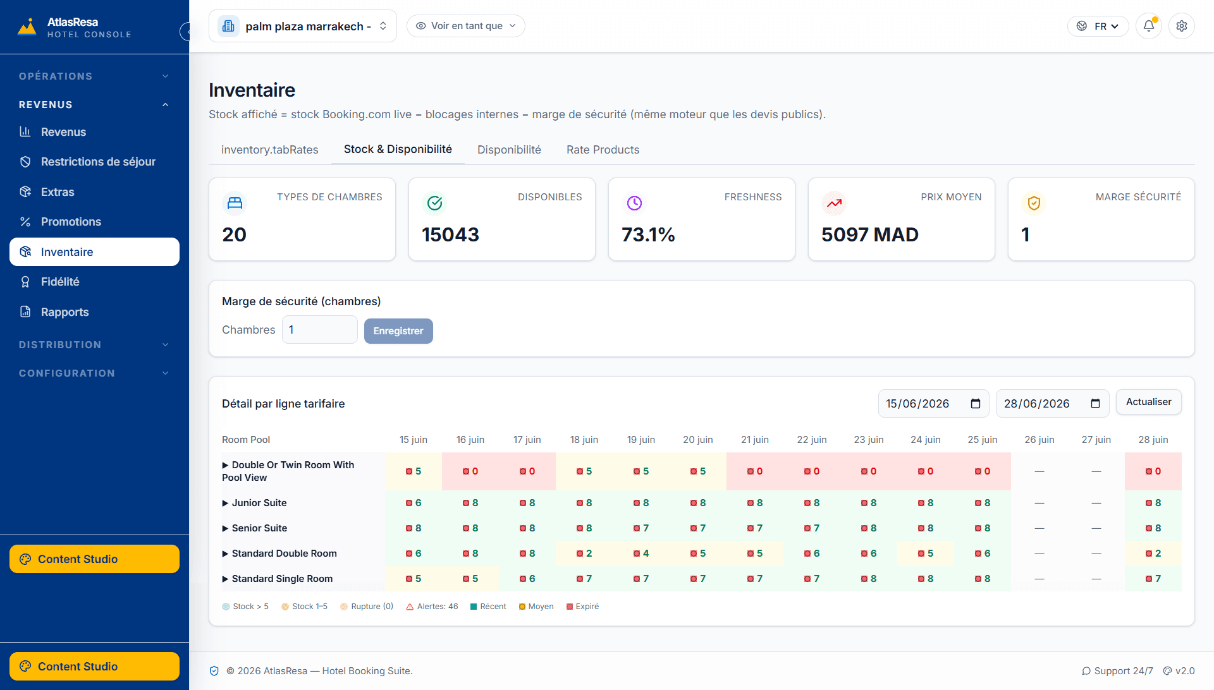Click the Rapports document icon
1214x690 pixels.
[25, 312]
